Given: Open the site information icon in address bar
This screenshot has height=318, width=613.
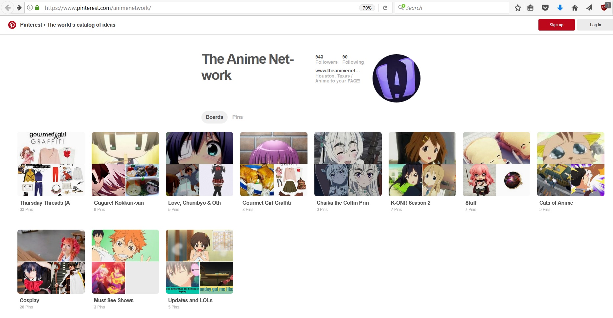Looking at the screenshot, I should pos(30,8).
